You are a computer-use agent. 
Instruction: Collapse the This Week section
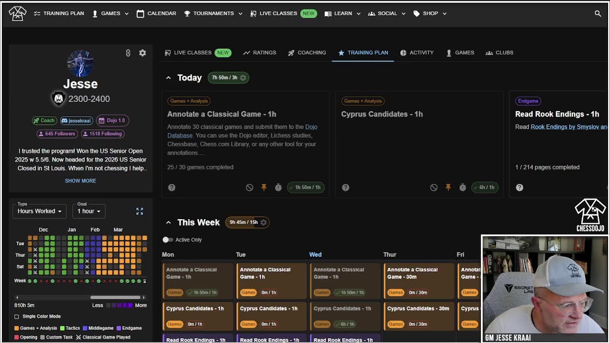pyautogui.click(x=168, y=222)
